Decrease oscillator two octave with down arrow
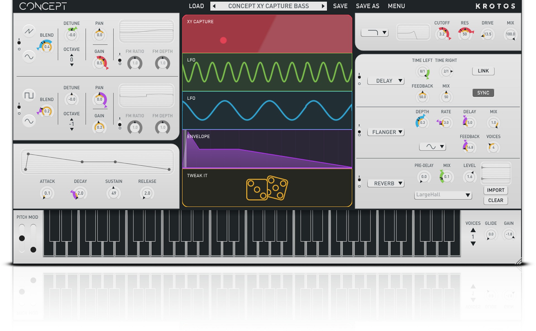536x331 pixels. (72, 129)
